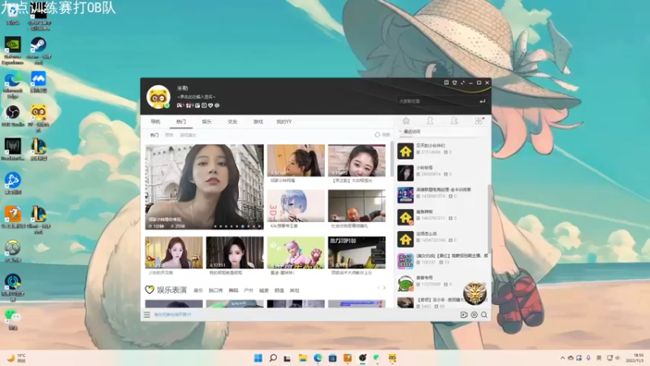The width and height of the screenshot is (650, 366).
Task: Open Windows Start menu on taskbar
Action: click(x=258, y=358)
